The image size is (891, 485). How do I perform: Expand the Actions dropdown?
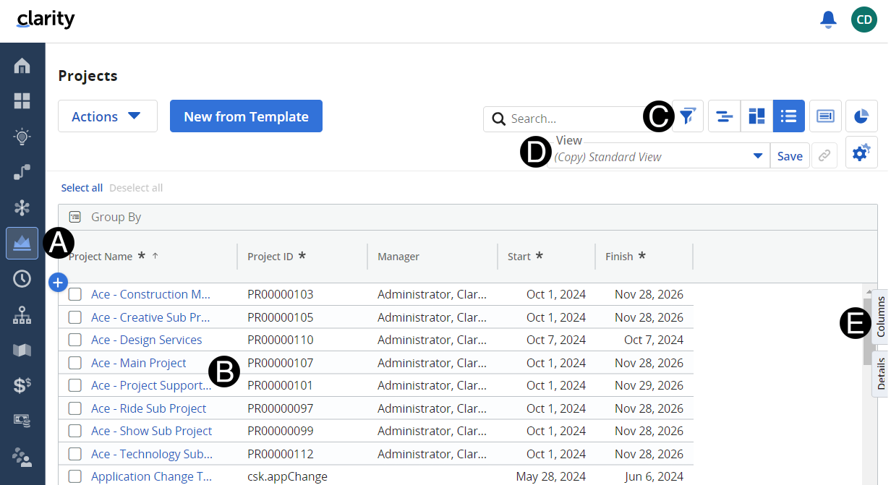point(107,116)
